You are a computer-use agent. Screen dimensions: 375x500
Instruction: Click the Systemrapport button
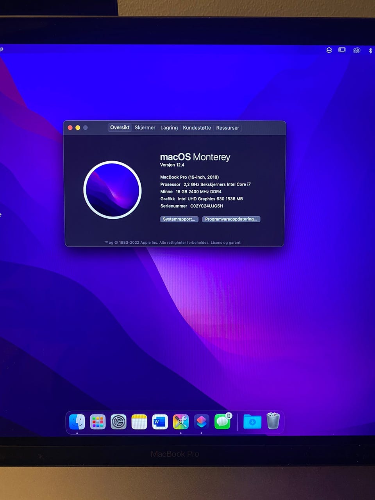pos(179,219)
